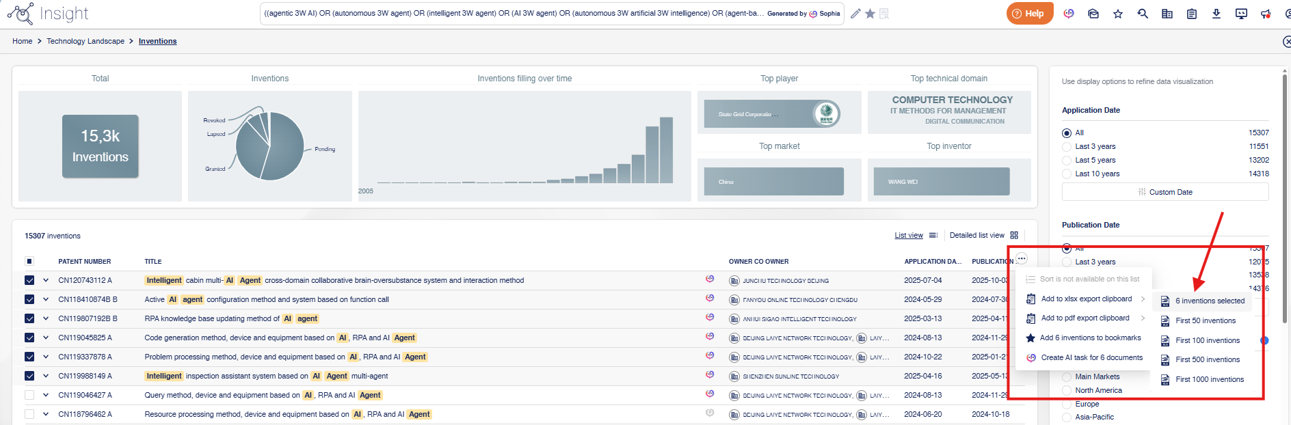Open the Sophia AI assistant icon in toolbar

click(1069, 14)
